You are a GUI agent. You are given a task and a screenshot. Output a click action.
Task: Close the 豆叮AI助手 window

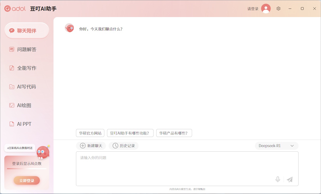tap(315, 9)
